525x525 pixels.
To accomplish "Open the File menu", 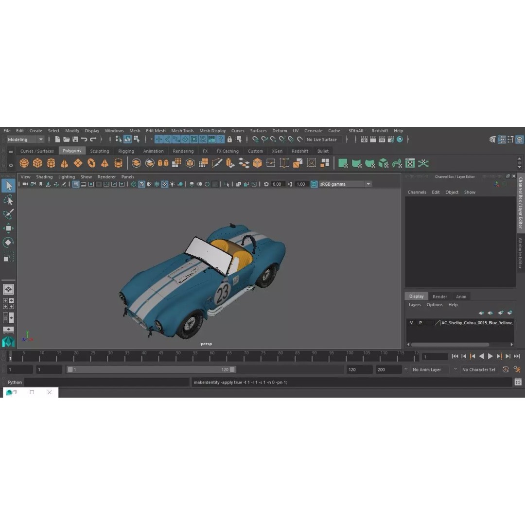I will tap(7, 131).
